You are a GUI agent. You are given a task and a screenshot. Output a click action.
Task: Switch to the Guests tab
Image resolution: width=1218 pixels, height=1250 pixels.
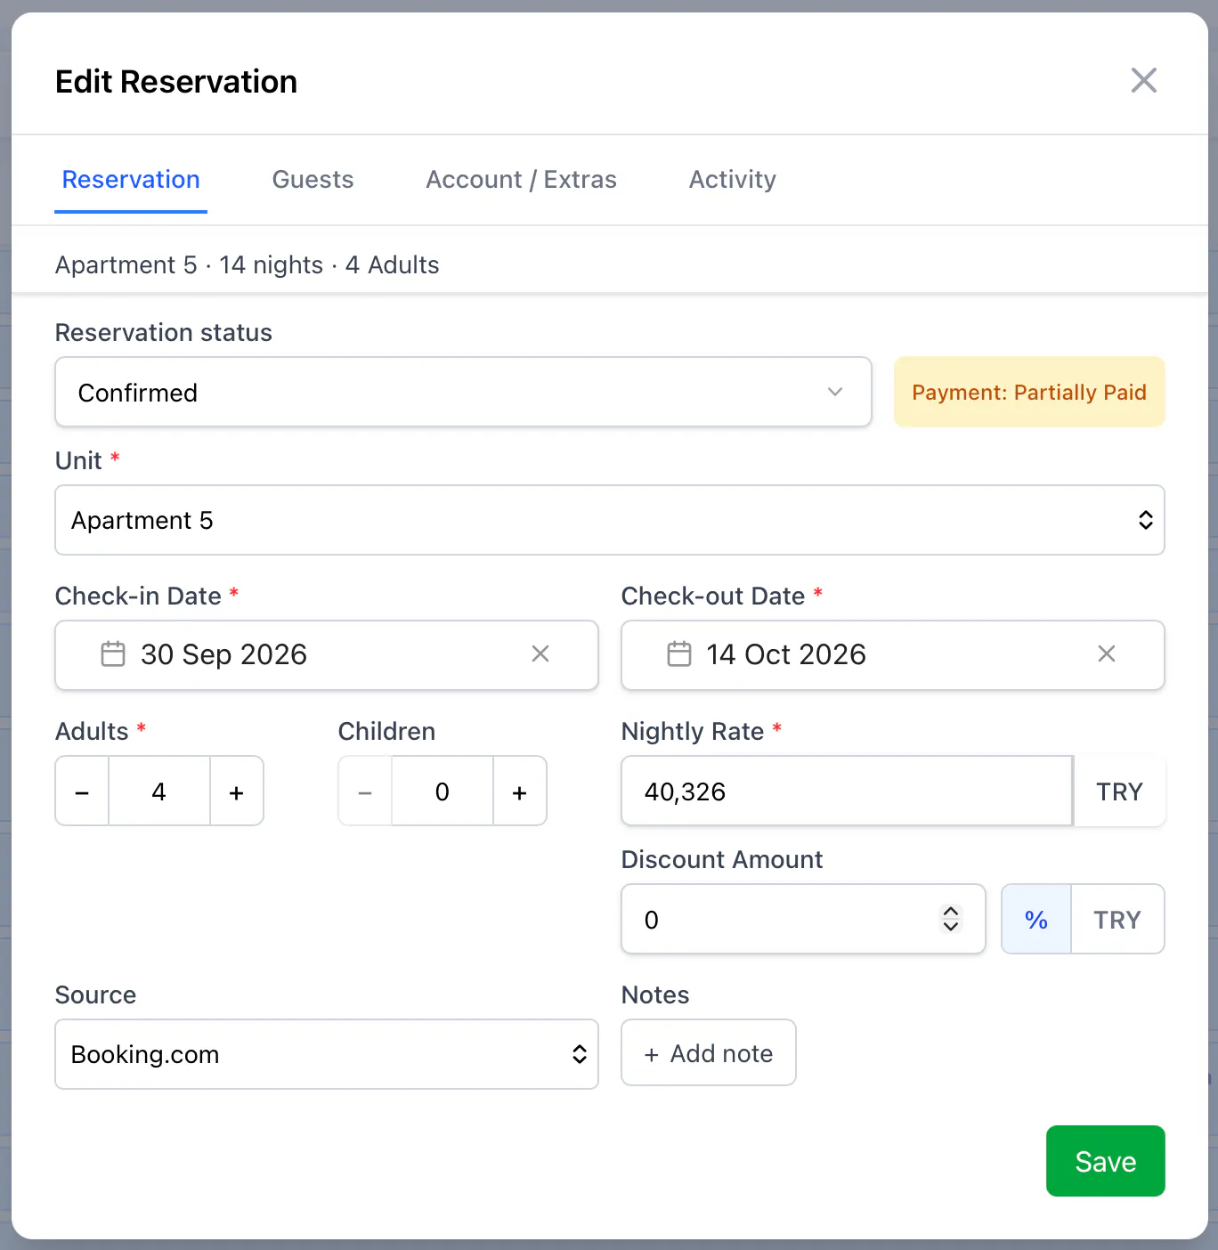[313, 180]
